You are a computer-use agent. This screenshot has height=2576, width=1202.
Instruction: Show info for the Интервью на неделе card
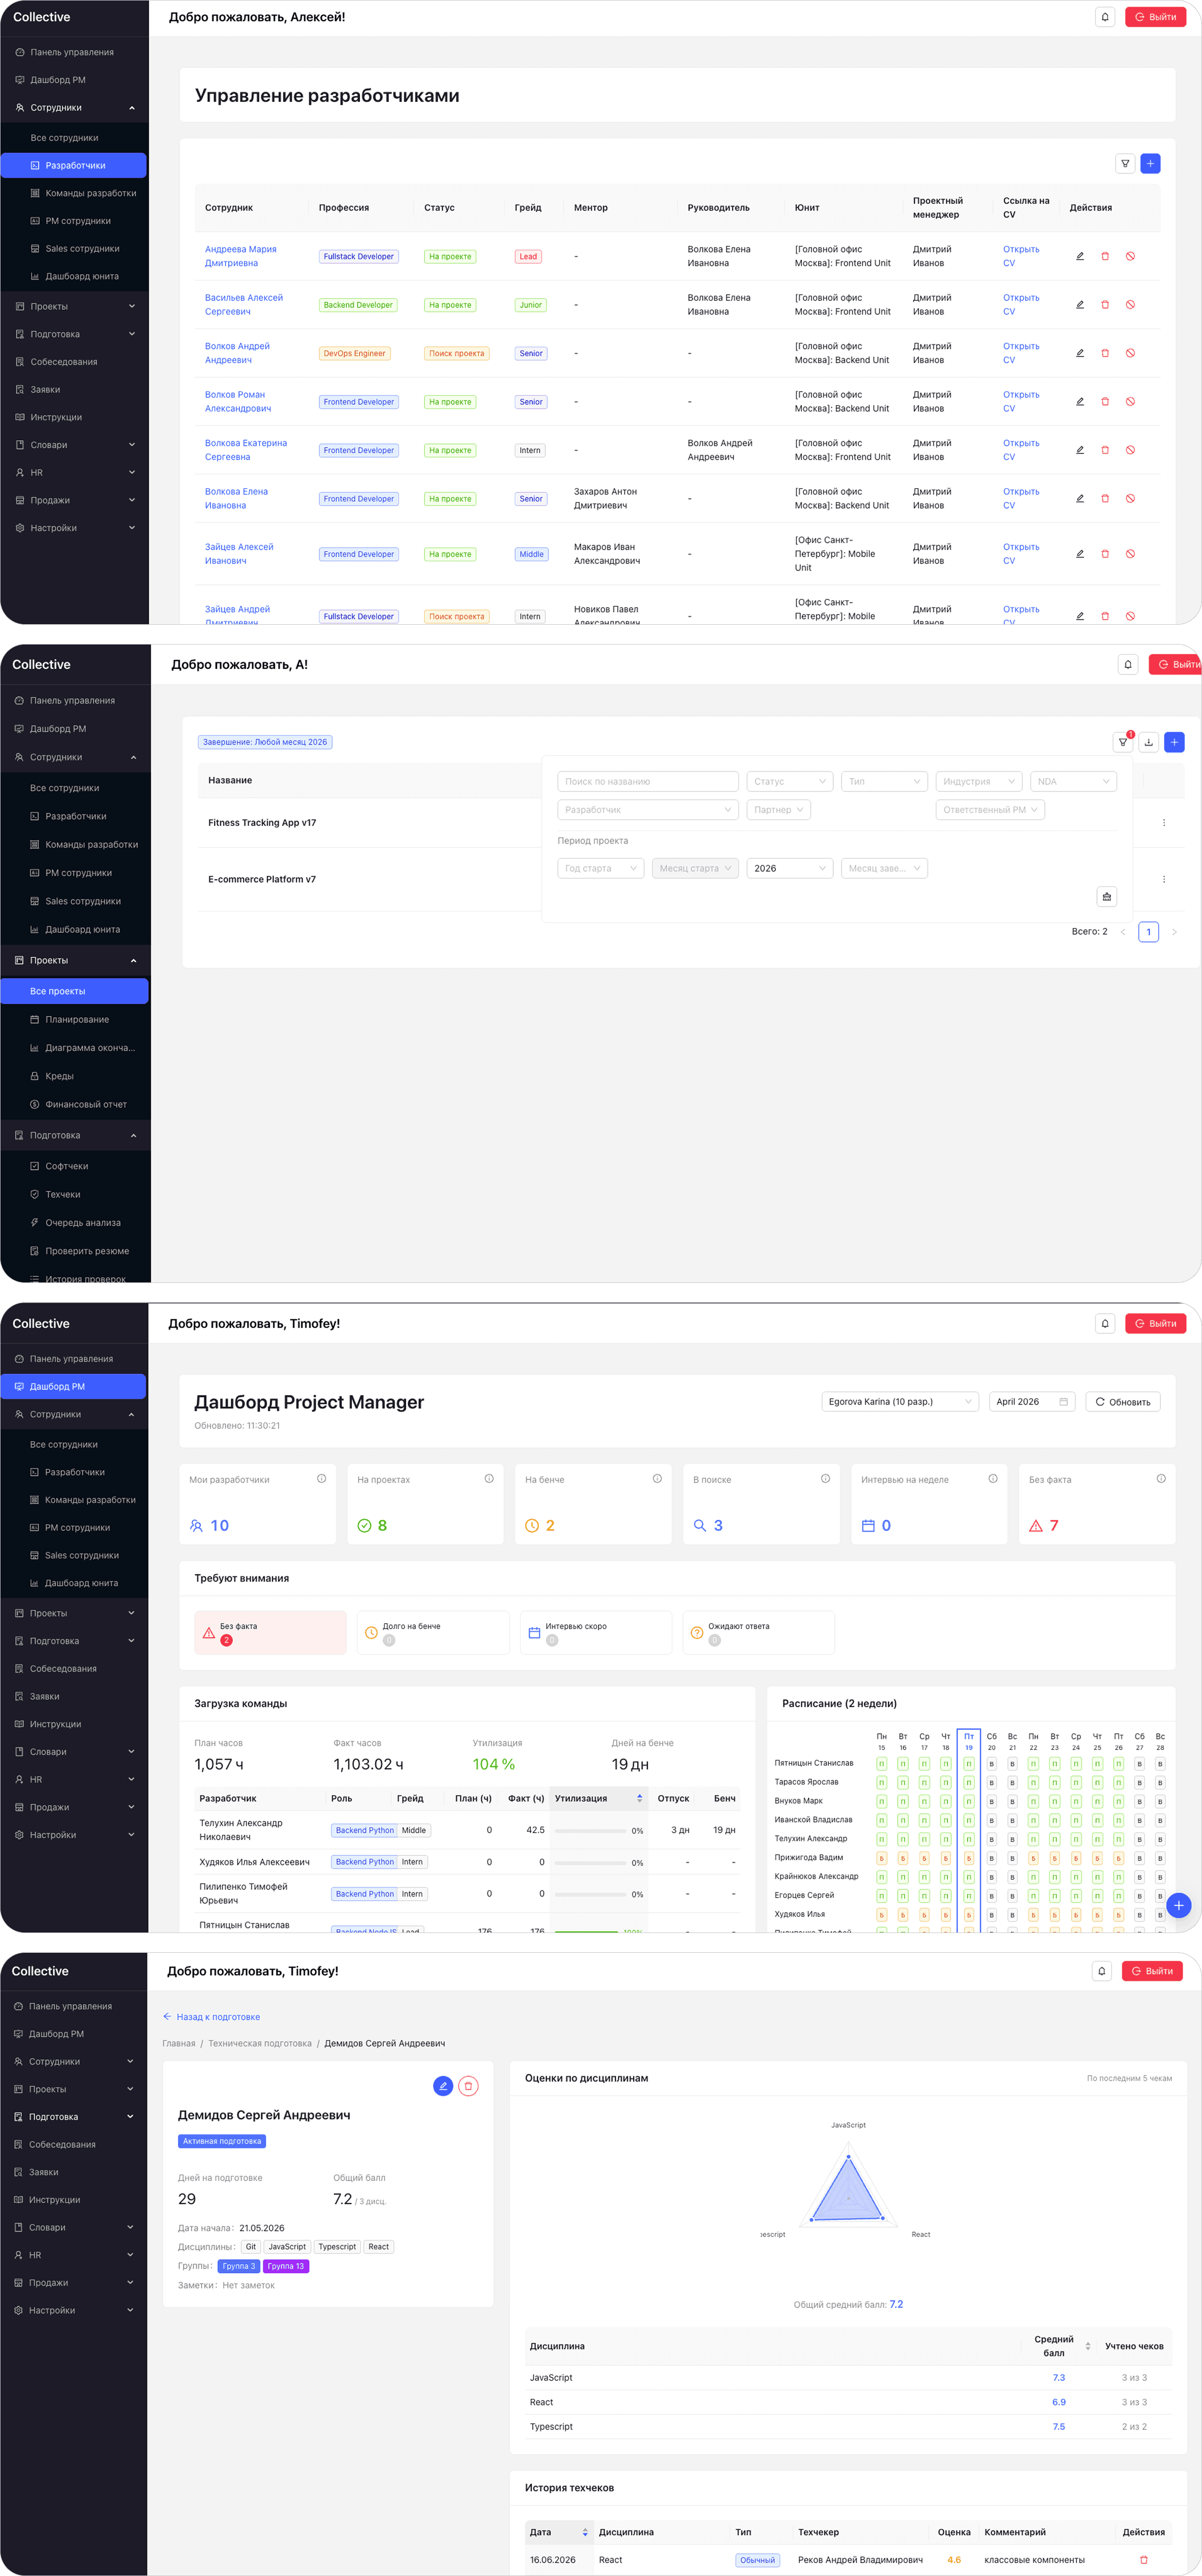tap(993, 1479)
